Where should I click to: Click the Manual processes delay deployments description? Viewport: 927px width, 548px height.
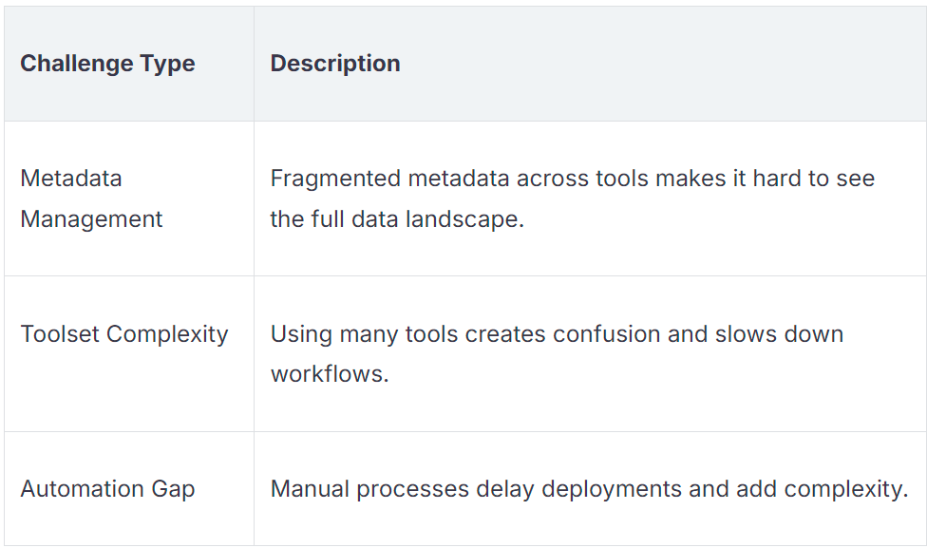tap(589, 489)
